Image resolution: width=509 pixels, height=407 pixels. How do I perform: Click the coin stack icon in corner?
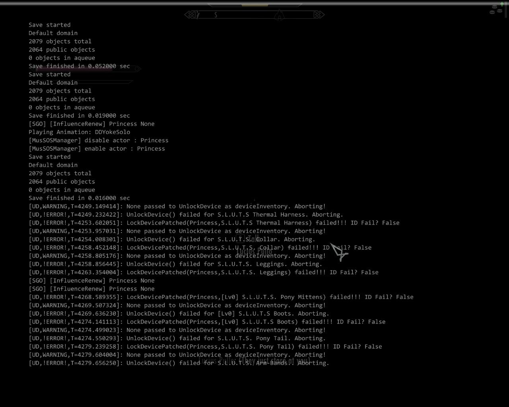[496, 9]
